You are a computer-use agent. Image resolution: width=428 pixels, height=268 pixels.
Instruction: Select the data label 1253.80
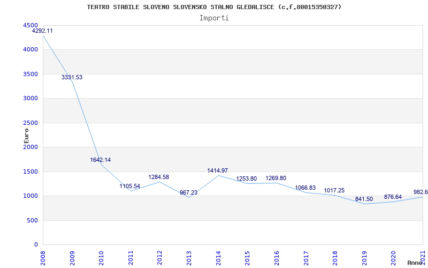(x=247, y=179)
